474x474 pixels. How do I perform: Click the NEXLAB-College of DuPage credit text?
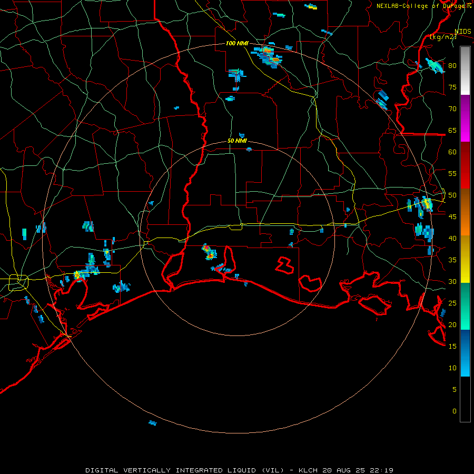point(423,6)
